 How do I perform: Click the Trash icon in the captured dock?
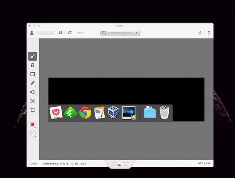[x=164, y=113]
